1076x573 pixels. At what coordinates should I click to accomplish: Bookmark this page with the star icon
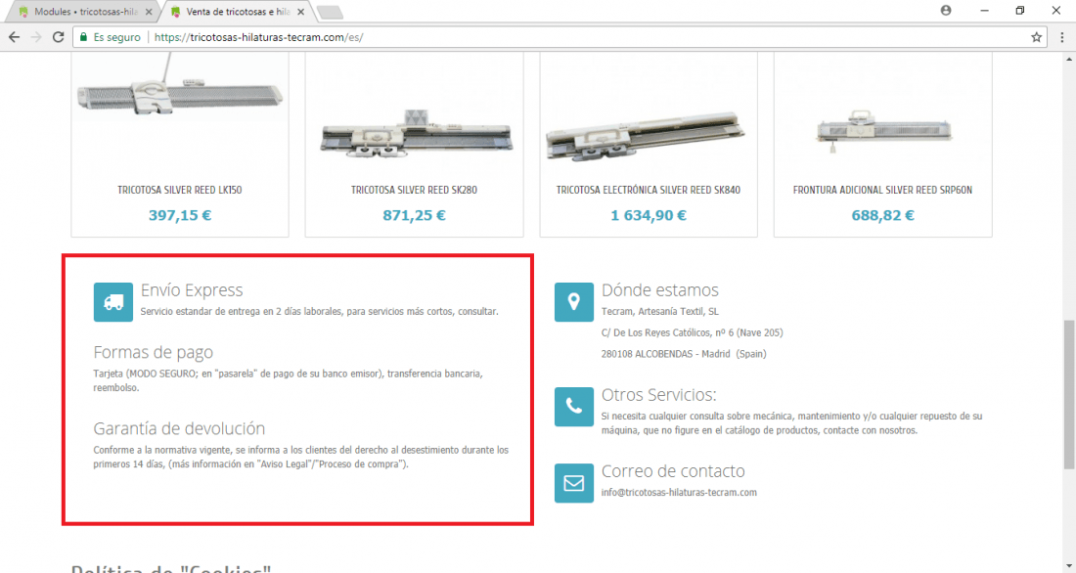1036,37
